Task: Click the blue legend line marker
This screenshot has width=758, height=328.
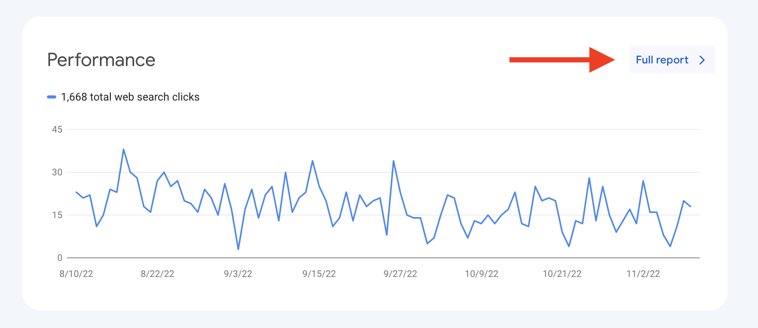Action: coord(52,97)
